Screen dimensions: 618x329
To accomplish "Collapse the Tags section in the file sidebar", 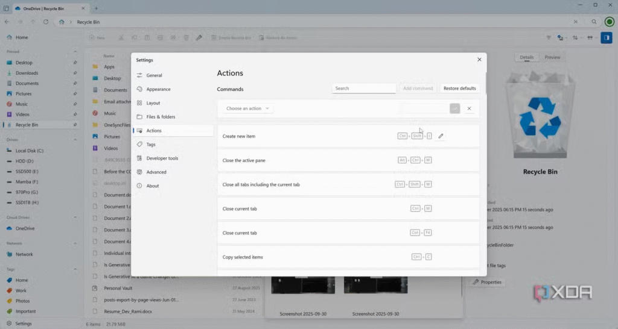I will pyautogui.click(x=75, y=269).
